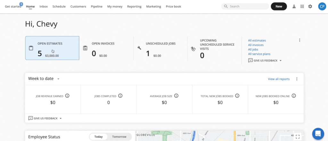Open the All service plans link
Image resolution: width=328 pixels, height=141 pixels.
[x=259, y=54]
